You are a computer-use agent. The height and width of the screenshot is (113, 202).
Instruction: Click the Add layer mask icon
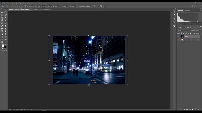pos(187,109)
